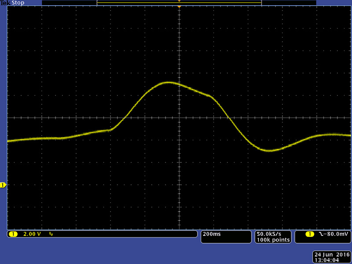This screenshot has height=264, width=352.
Task: Click the graticule center crosshair
Action: point(179,118)
